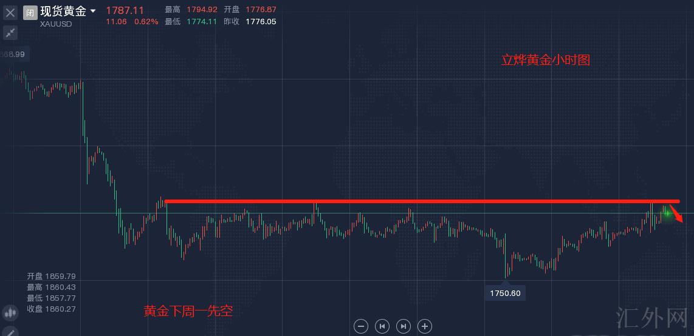
Task: Click the red downward arrow annotation
Action: (677, 215)
